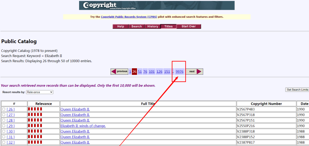Click the Start Over button
Viewport: 309px width, 146px height.
click(189, 26)
